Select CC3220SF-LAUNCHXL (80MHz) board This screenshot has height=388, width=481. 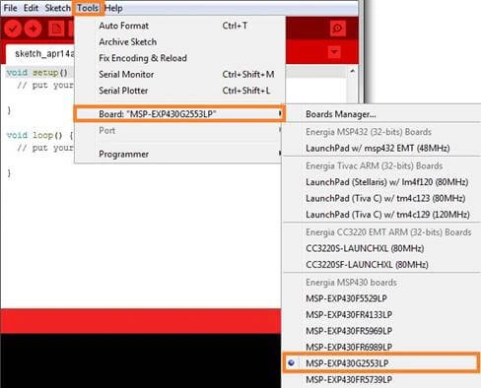(x=381, y=265)
